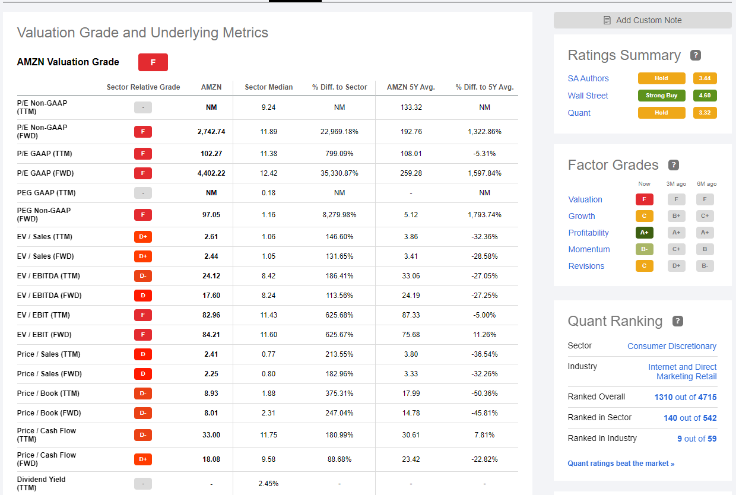Click the 2.45% dividend yield sector median

tap(269, 484)
